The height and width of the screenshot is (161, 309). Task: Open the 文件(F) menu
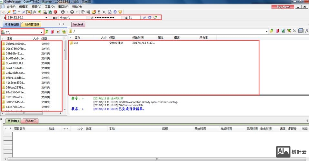pyautogui.click(x=11, y=6)
